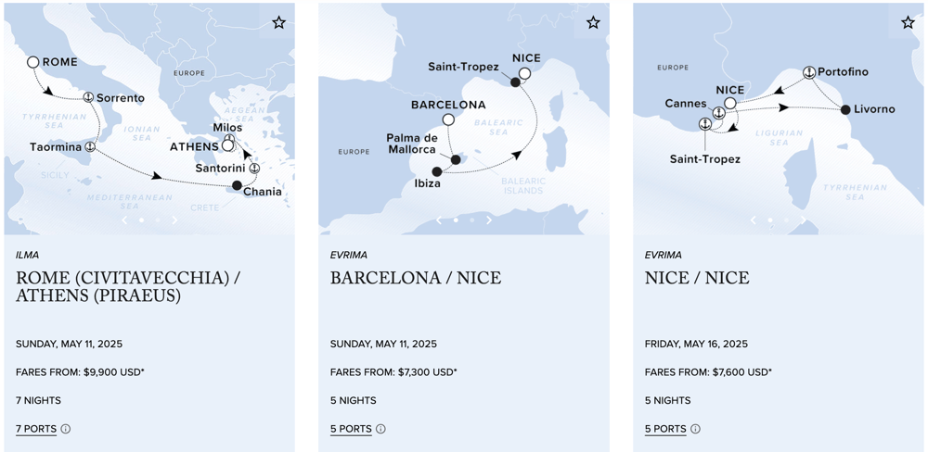Show info icon next to 7 Ports

[66, 429]
